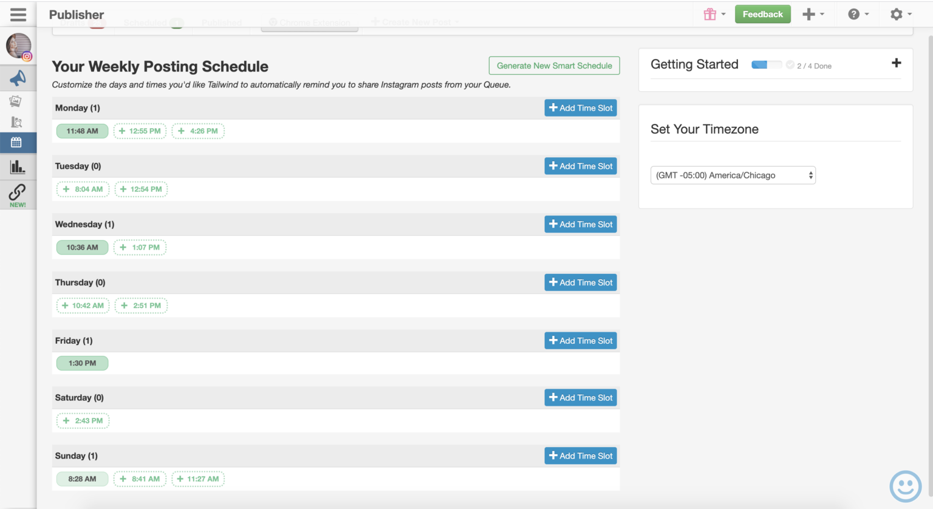Click Add Time Slot for Thursday

(x=580, y=282)
